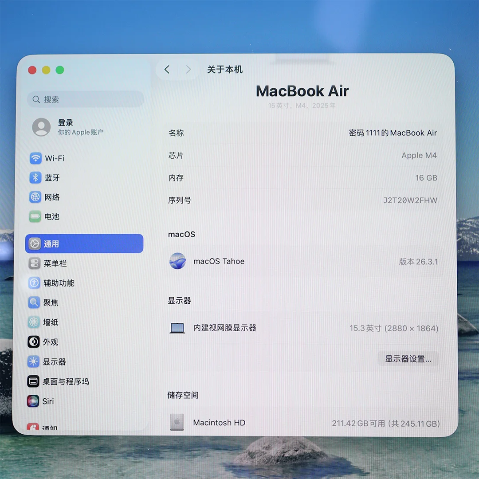Click the macOS Tahoe system icon
This screenshot has width=479, height=479.
(177, 261)
